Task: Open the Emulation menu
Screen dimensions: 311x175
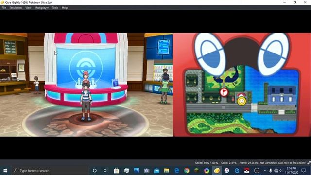Action: point(16,8)
